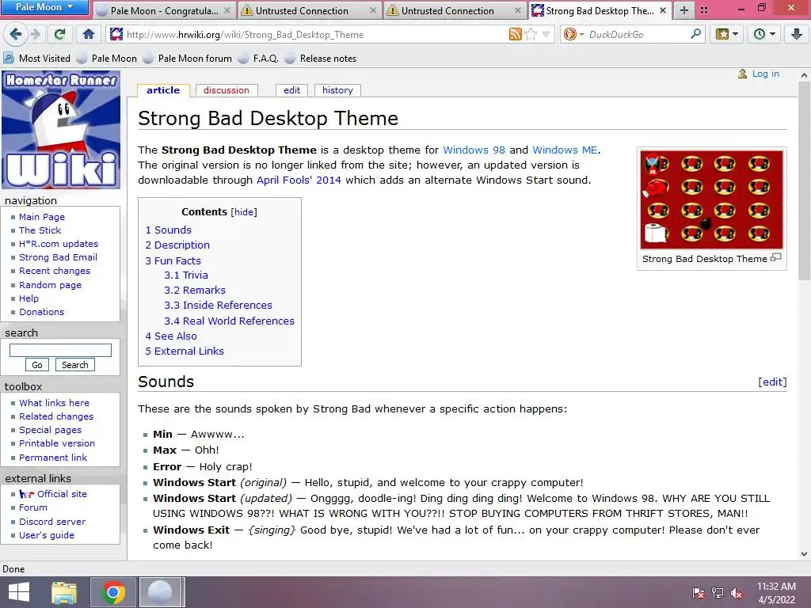This screenshot has width=811, height=608.
Task: Follow the Windows 98 link
Action: pos(474,150)
